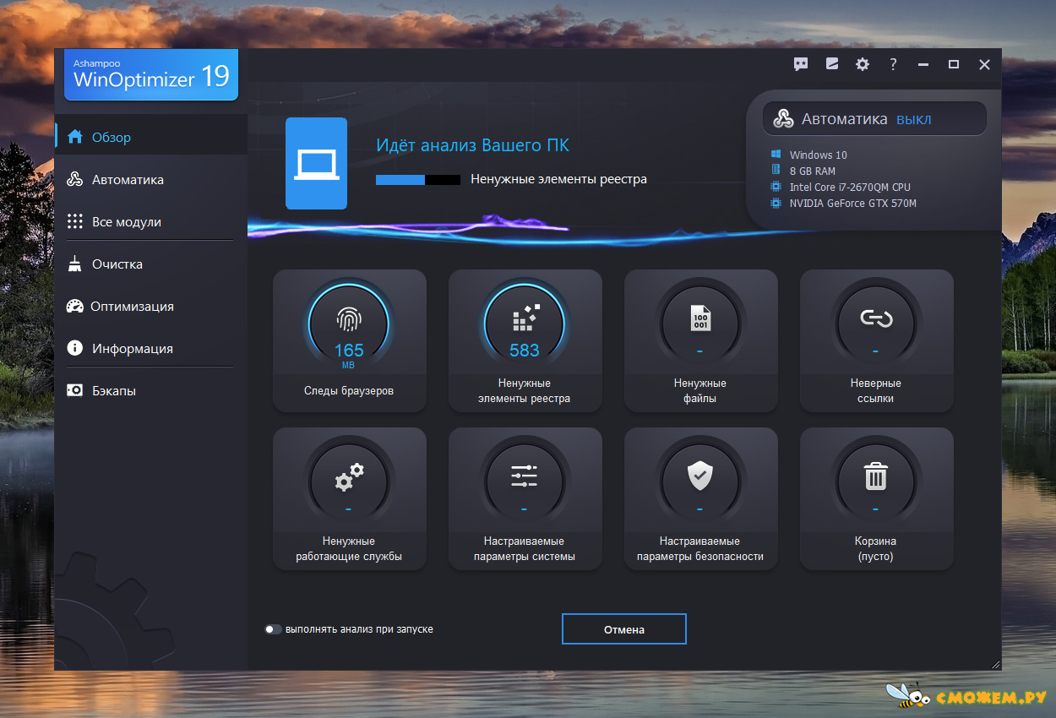The image size is (1056, 718).
Task: Click the 8 GB RAM info line
Action: (x=803, y=171)
